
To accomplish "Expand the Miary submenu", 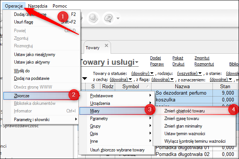I will pyautogui.click(x=117, y=111).
